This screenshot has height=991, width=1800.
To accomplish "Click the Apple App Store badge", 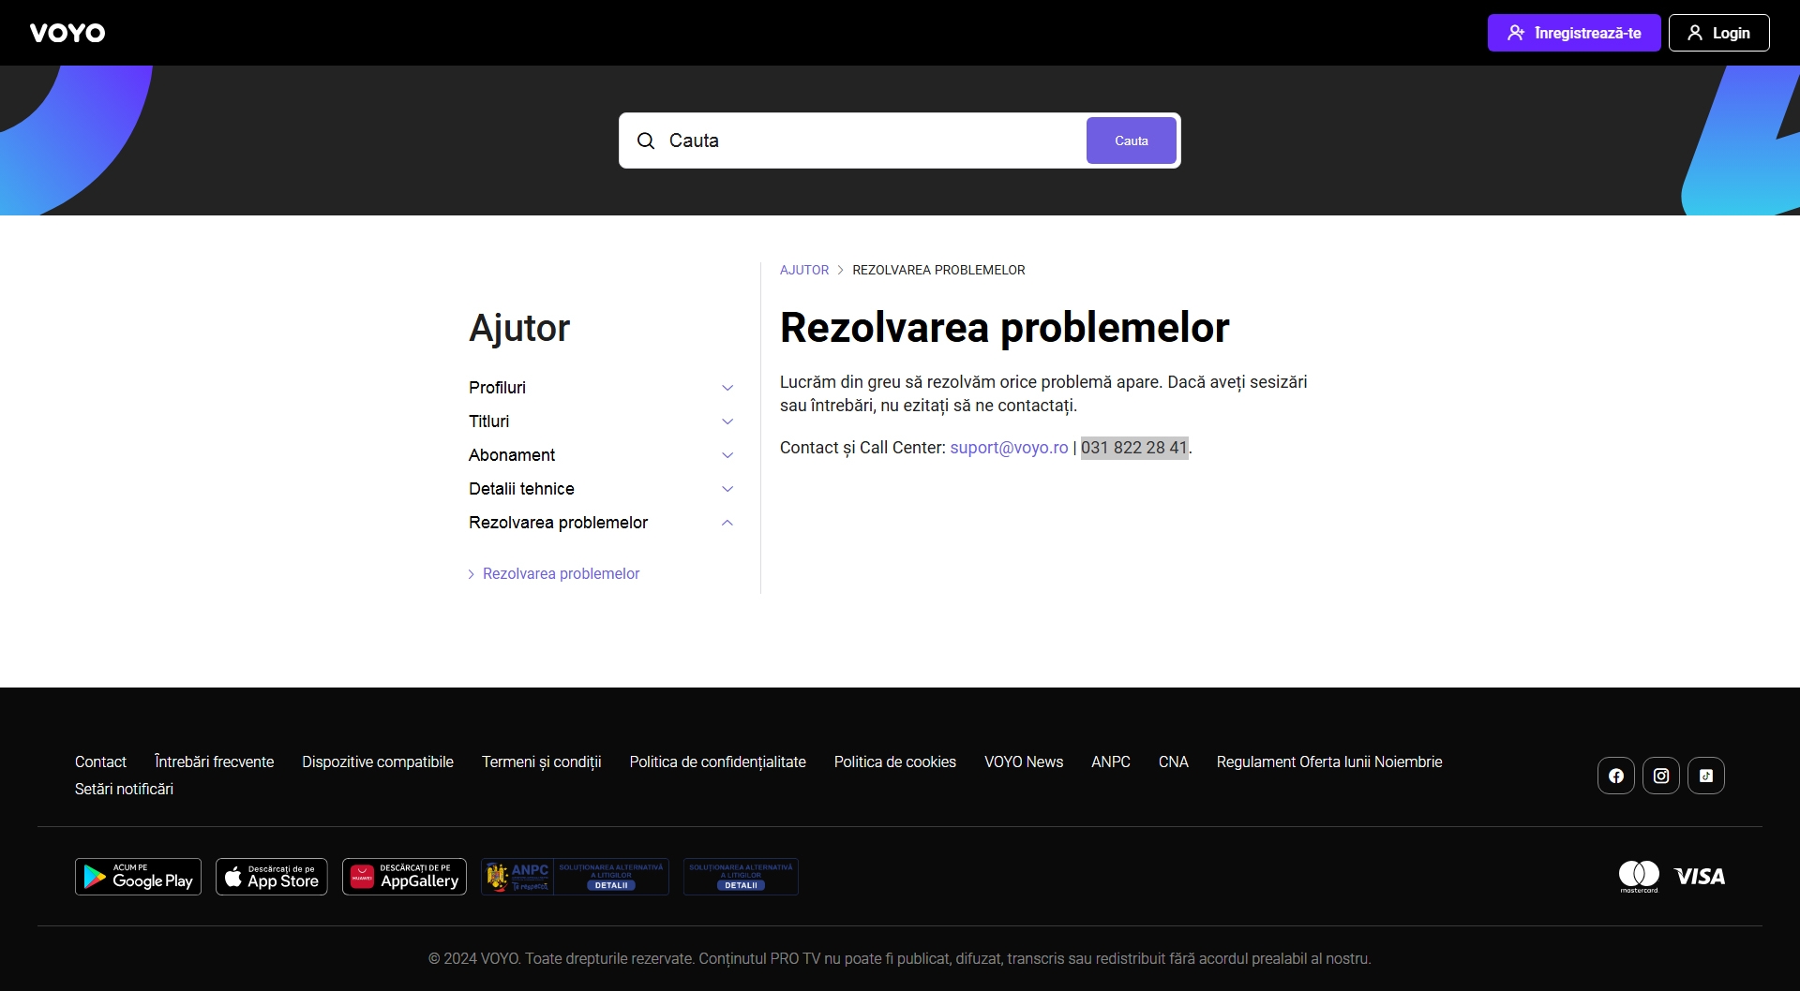I will (x=272, y=877).
